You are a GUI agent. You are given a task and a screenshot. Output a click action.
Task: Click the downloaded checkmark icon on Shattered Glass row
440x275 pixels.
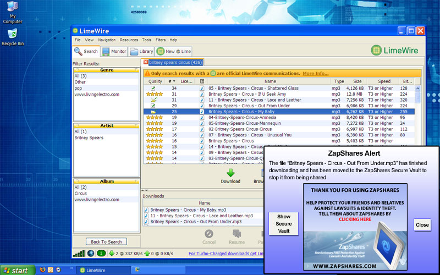153,88
